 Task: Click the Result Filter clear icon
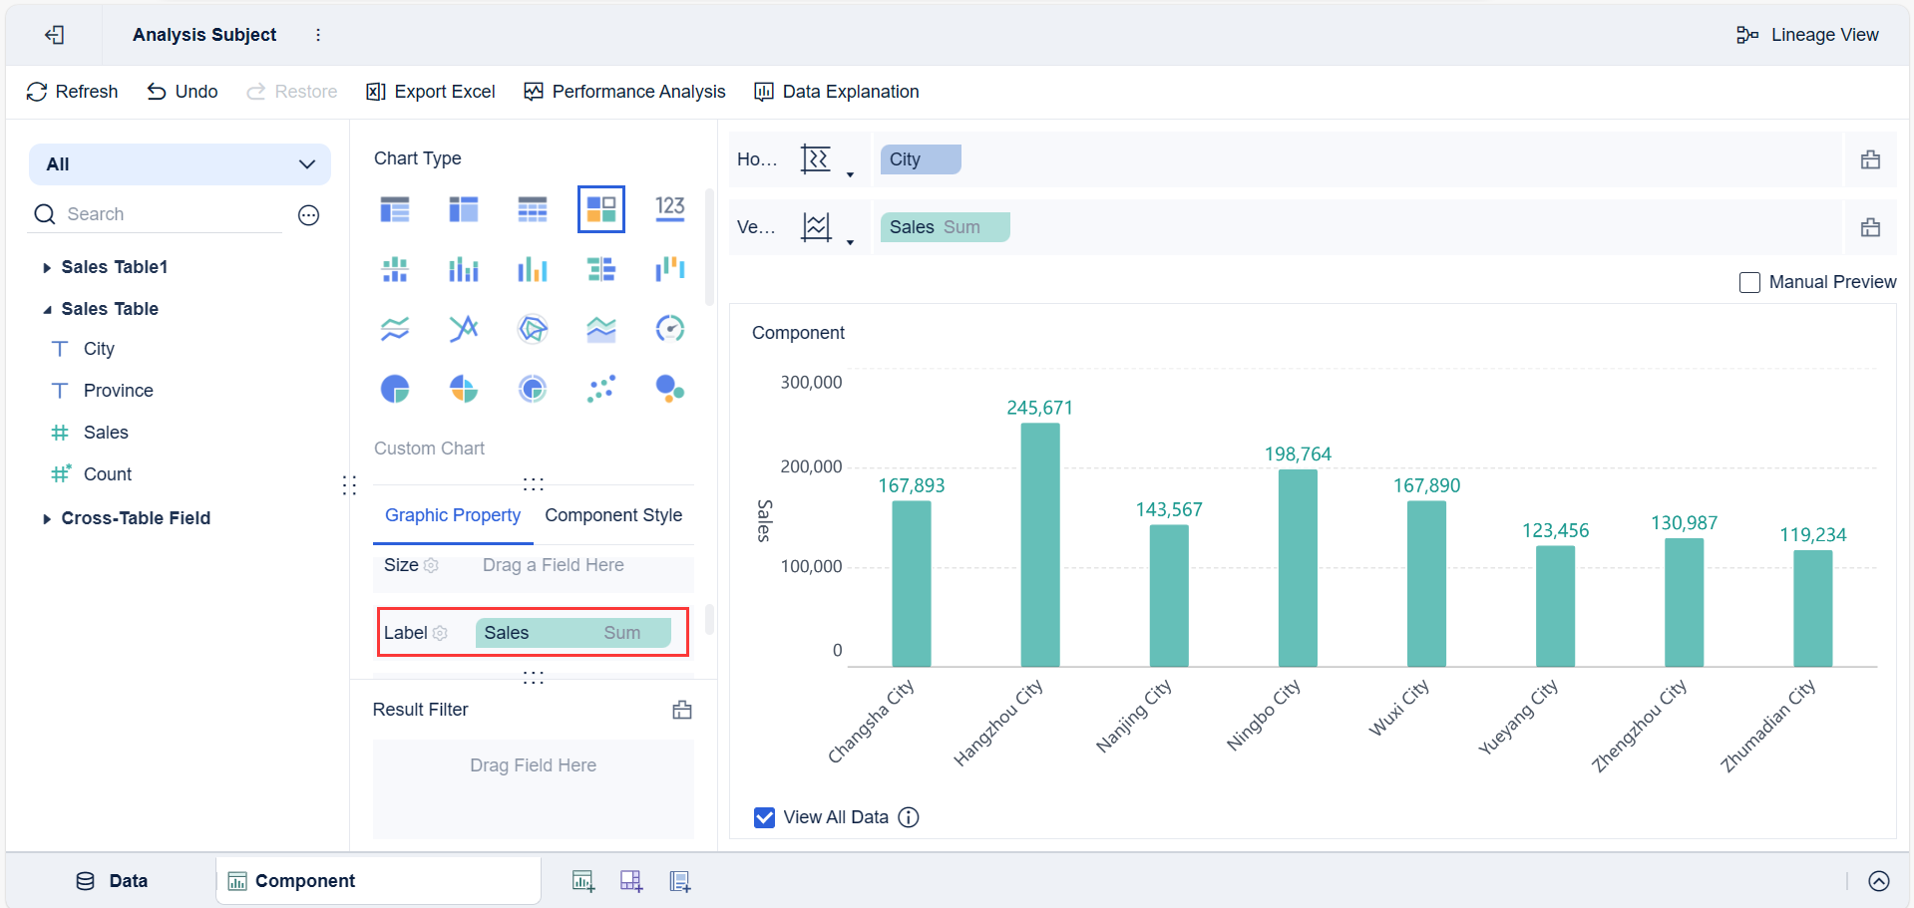click(682, 710)
